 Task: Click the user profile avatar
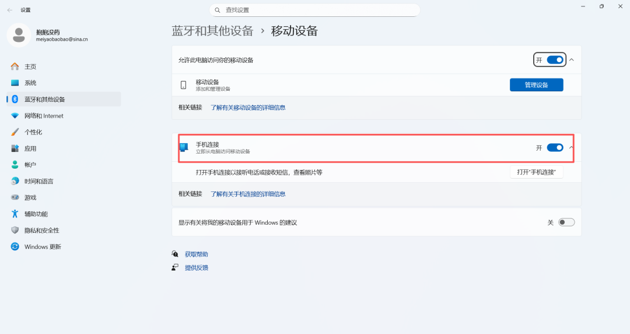[19, 35]
